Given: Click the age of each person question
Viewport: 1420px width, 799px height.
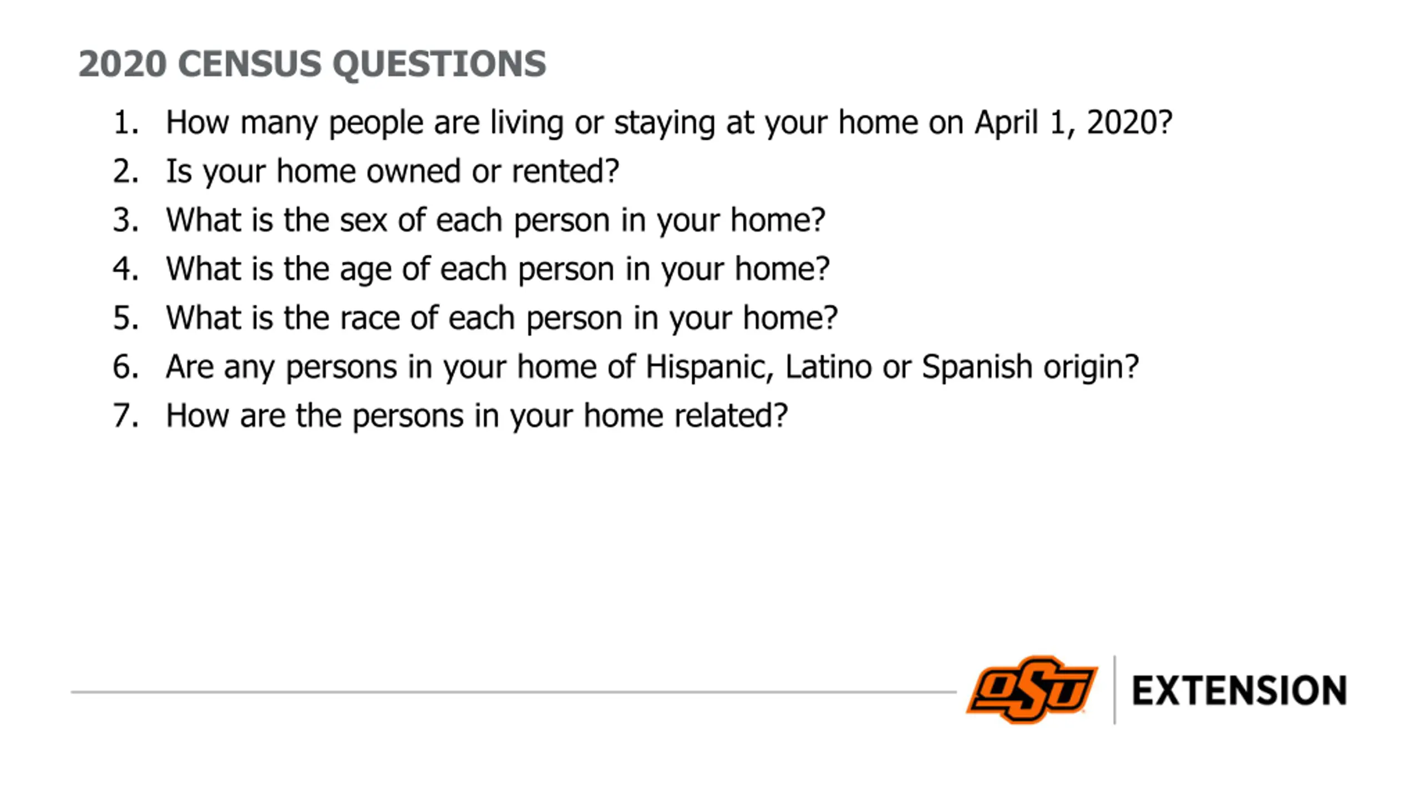Looking at the screenshot, I should coord(498,269).
